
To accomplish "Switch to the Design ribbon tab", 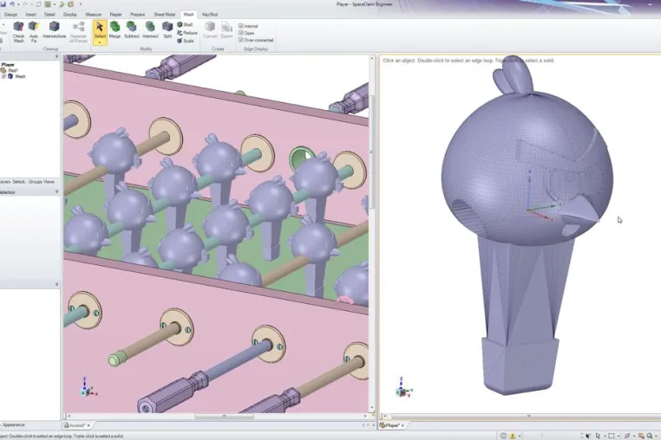I will tap(11, 15).
